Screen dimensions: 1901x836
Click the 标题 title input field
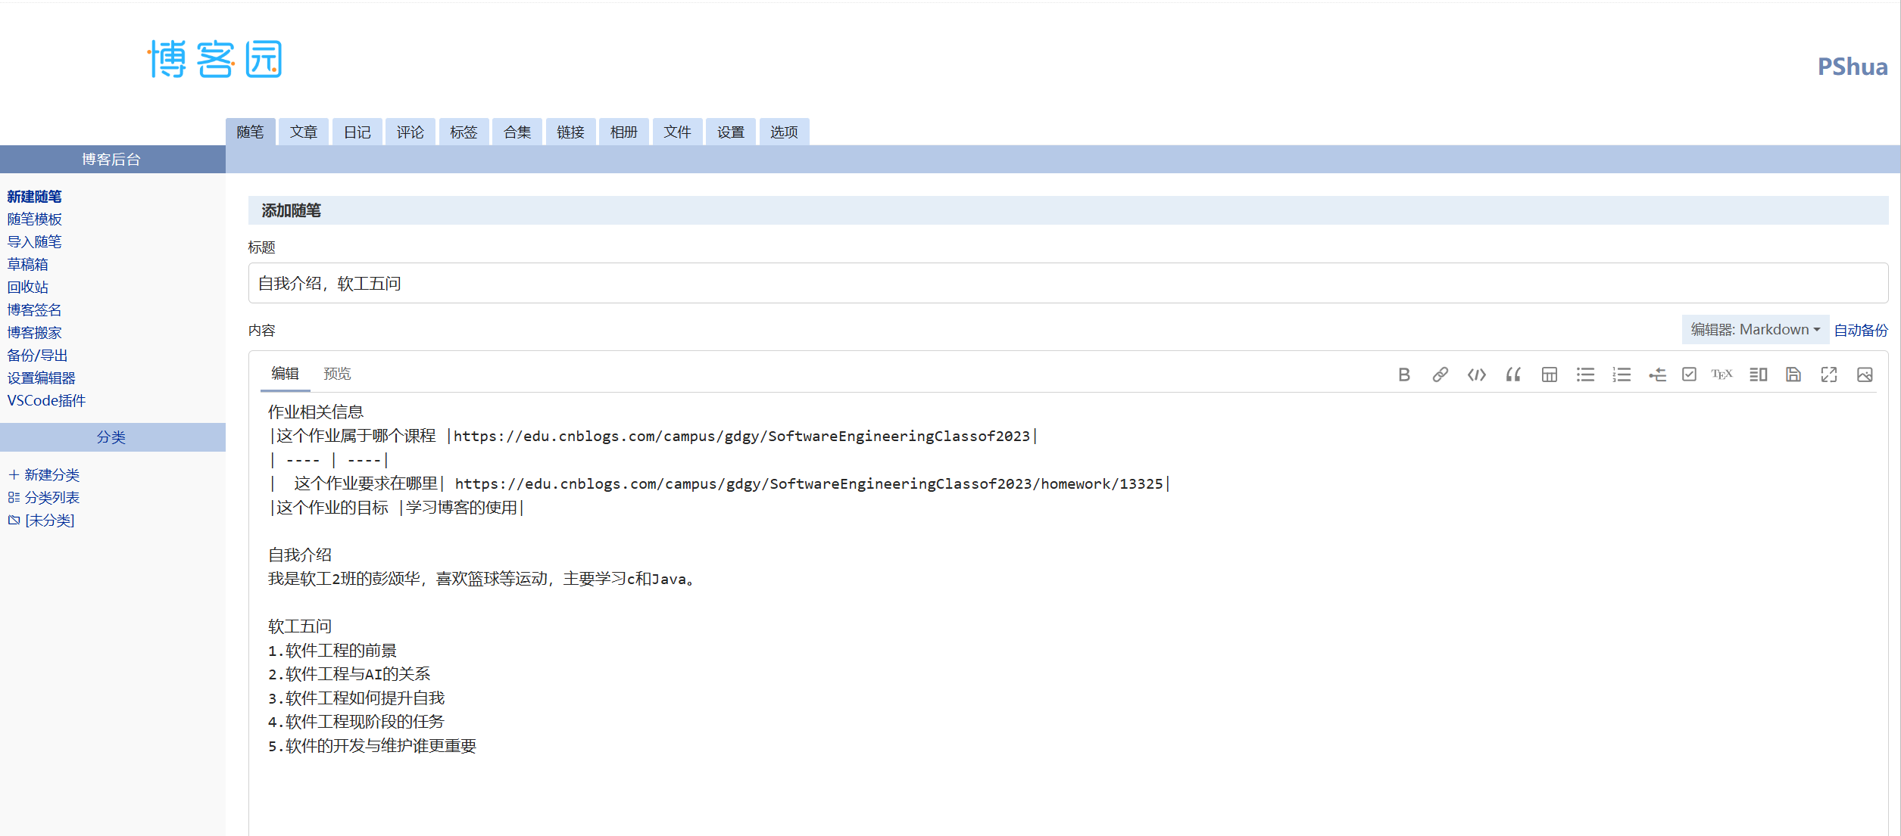[x=1068, y=284]
